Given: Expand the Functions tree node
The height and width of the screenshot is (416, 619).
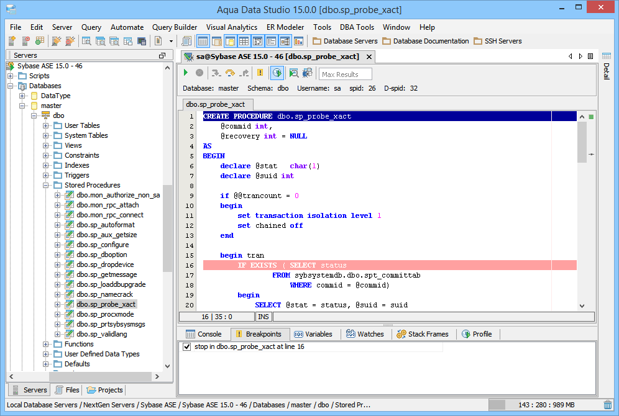Looking at the screenshot, I should click(x=47, y=344).
